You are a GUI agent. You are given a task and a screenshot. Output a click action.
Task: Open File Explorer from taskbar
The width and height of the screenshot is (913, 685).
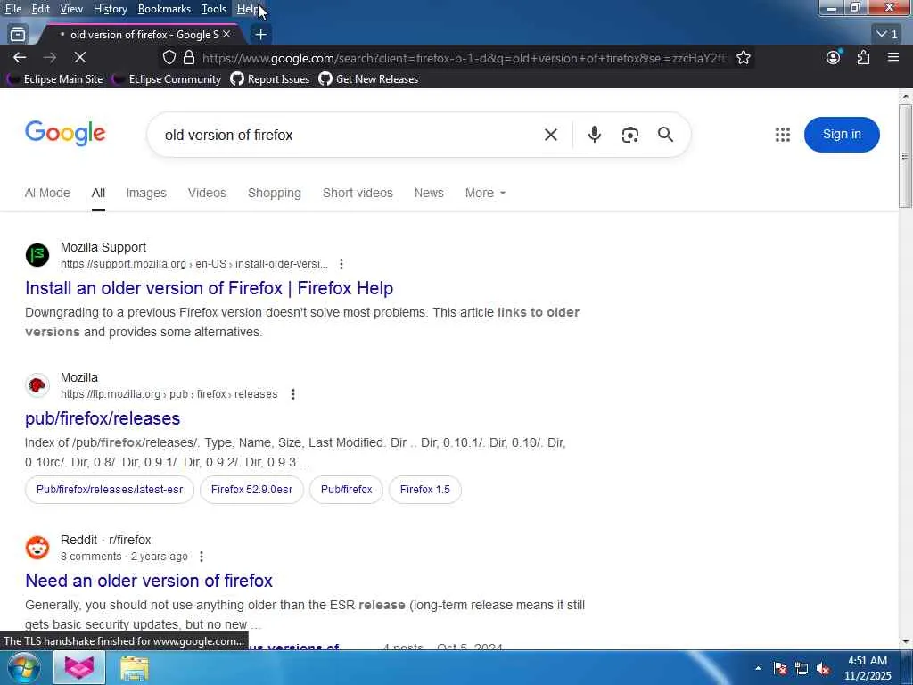pyautogui.click(x=134, y=668)
